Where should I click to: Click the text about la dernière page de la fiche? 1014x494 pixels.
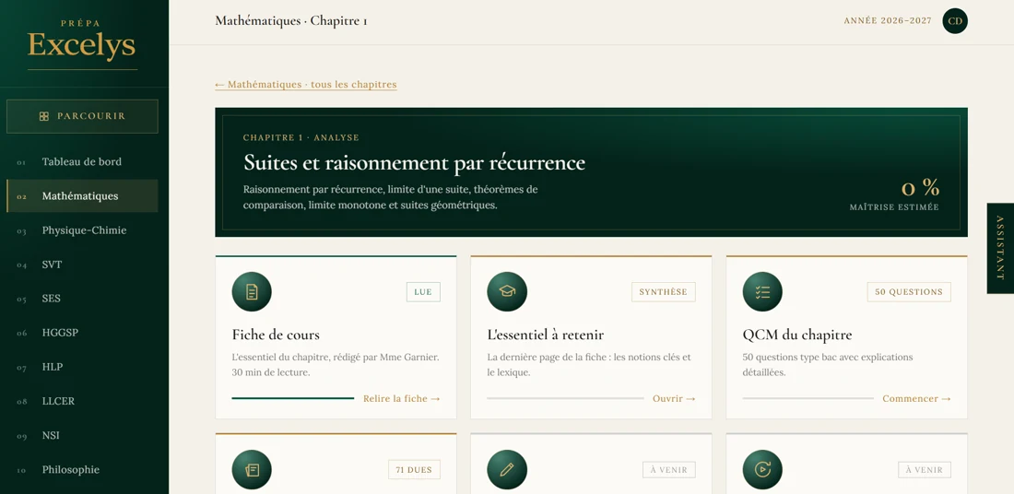tap(588, 365)
